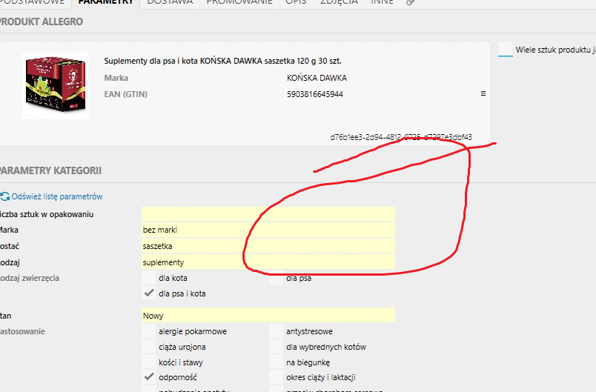Click the paperclip attachment tab icon
Image resolution: width=596 pixels, height=392 pixels.
[x=410, y=2]
